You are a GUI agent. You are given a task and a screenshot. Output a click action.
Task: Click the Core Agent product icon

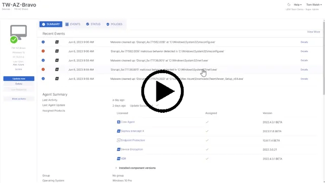pyautogui.click(x=118, y=122)
